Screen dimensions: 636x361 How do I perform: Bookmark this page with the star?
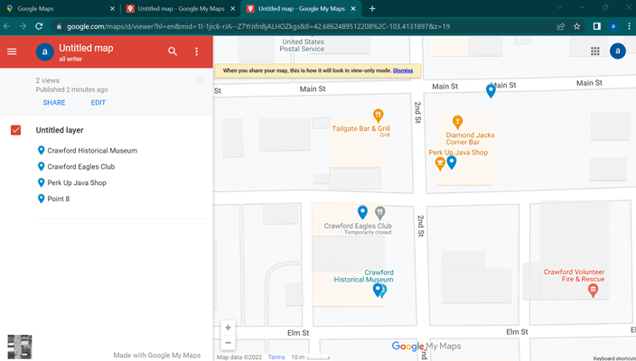pyautogui.click(x=576, y=26)
